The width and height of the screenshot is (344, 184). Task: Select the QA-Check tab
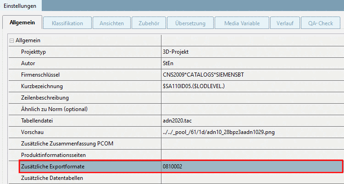321,23
